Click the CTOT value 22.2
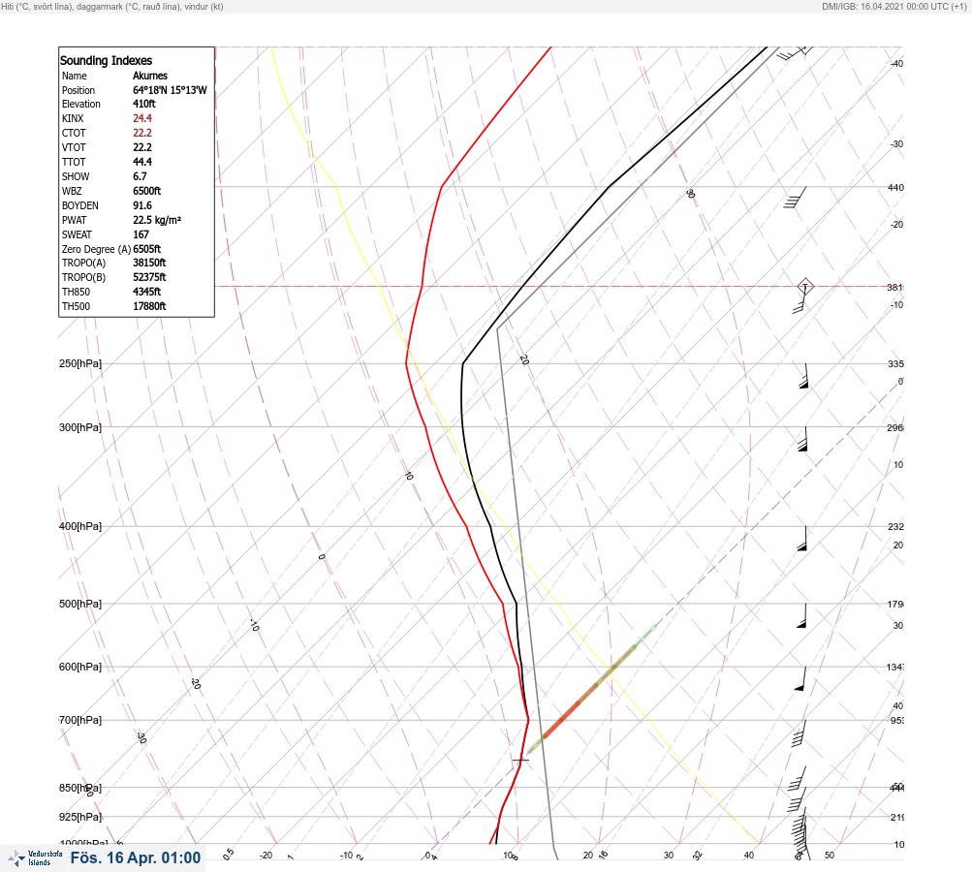This screenshot has width=972, height=872. 141,133
